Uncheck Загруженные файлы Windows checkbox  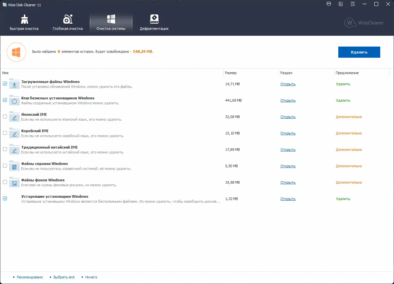5,84
